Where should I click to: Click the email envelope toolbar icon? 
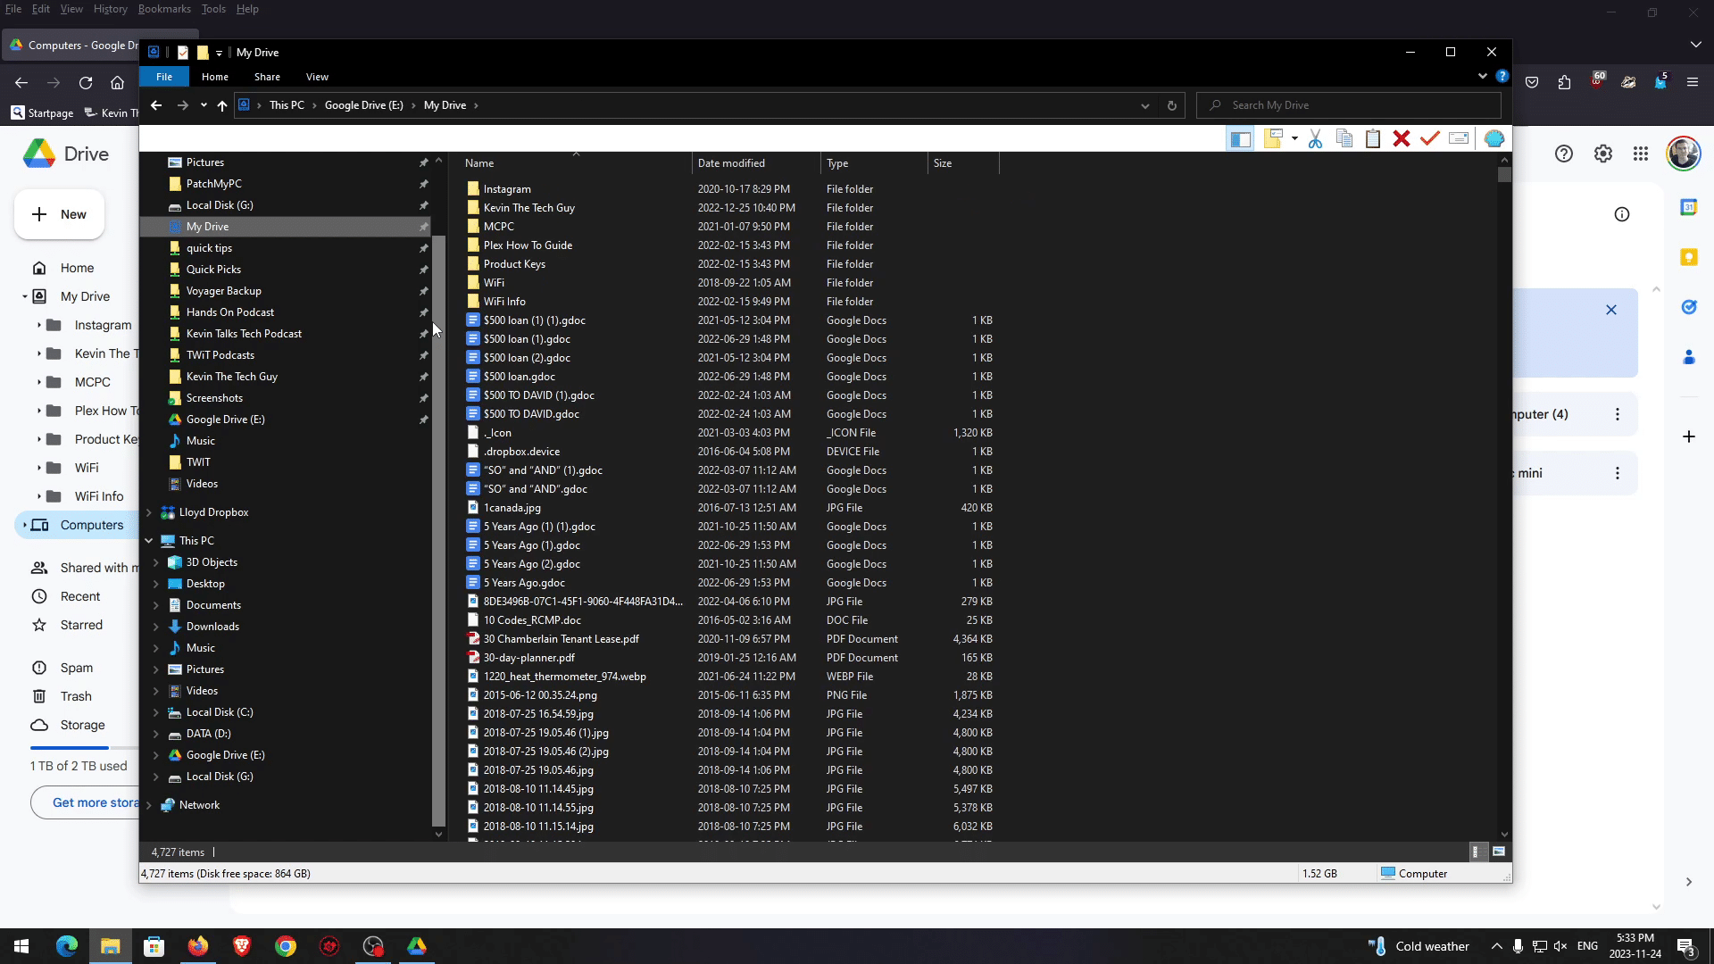pos(1459,138)
